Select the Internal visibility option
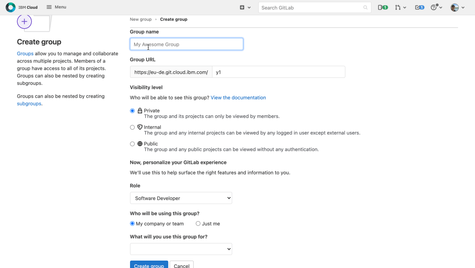 [132, 127]
